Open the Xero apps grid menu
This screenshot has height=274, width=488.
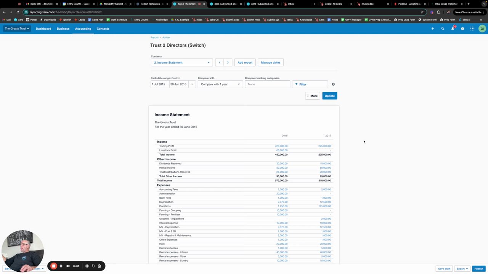pyautogui.click(x=472, y=29)
